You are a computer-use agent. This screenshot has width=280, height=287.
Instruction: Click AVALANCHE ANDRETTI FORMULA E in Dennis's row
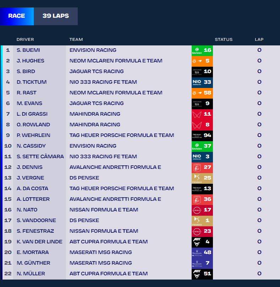[115, 167]
